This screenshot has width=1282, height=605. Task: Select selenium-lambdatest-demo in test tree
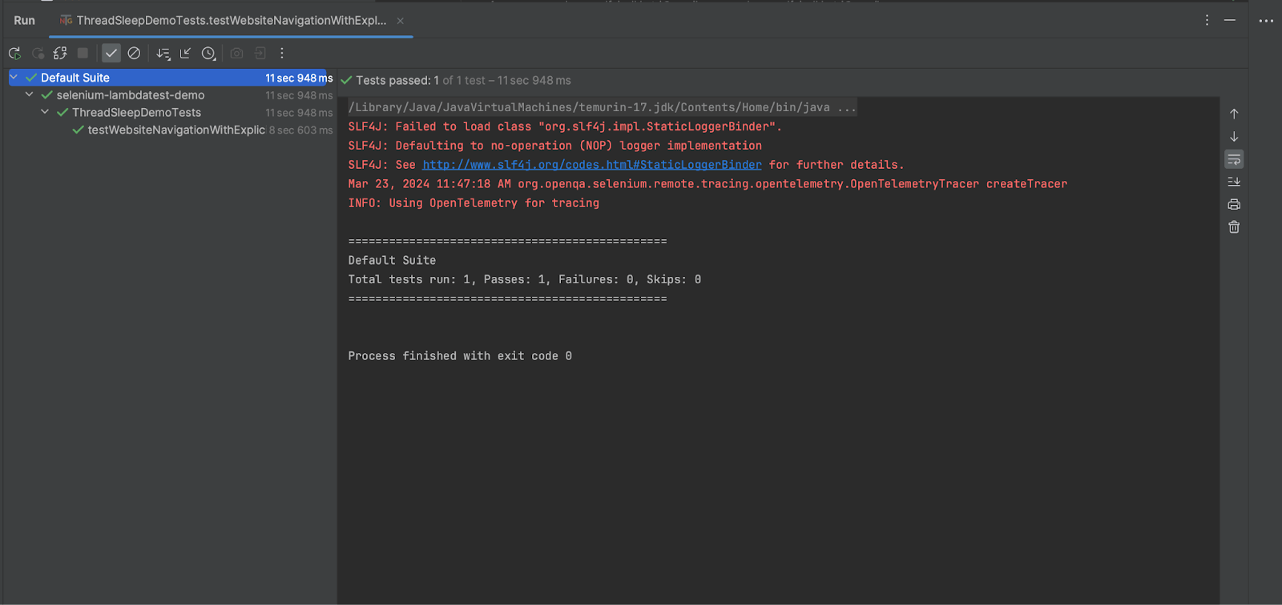click(x=131, y=95)
